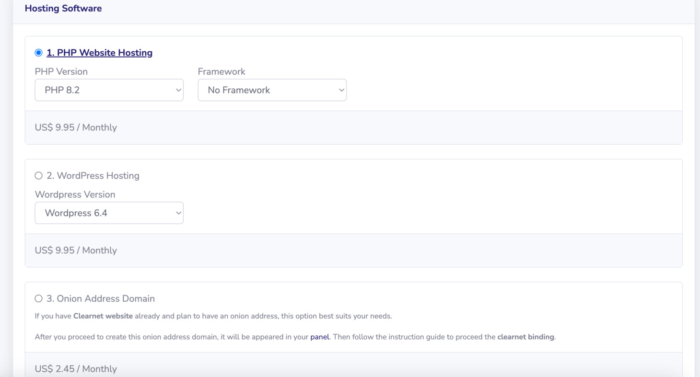This screenshot has height=377, width=700.
Task: Click the '1. PHP Website Hosting' label link
Action: 99,53
